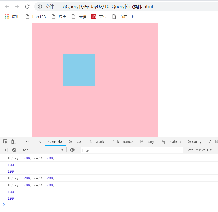
Task: Switch to the Network tab
Action: pyautogui.click(x=97, y=142)
